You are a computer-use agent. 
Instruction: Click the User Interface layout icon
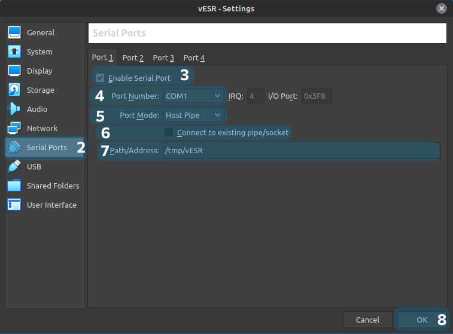click(x=14, y=205)
